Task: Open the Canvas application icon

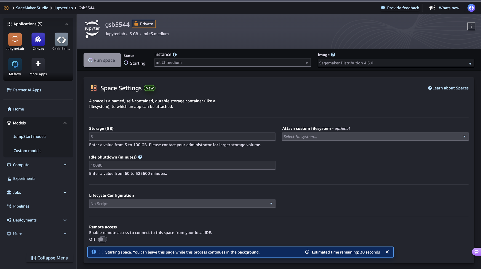Action: click(38, 39)
